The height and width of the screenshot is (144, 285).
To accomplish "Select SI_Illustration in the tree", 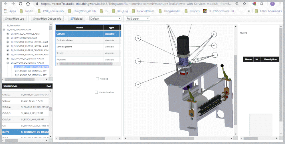I will click(x=13, y=26).
